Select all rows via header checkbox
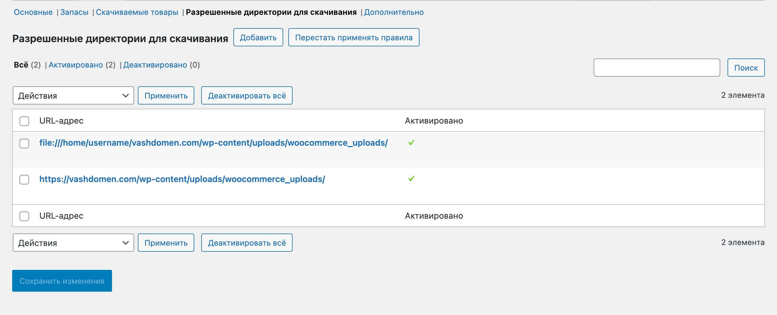777x315 pixels. 24,121
